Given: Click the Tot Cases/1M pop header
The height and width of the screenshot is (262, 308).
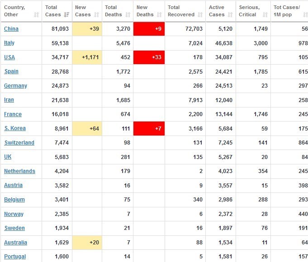Looking at the screenshot, I should pyautogui.click(x=287, y=11).
